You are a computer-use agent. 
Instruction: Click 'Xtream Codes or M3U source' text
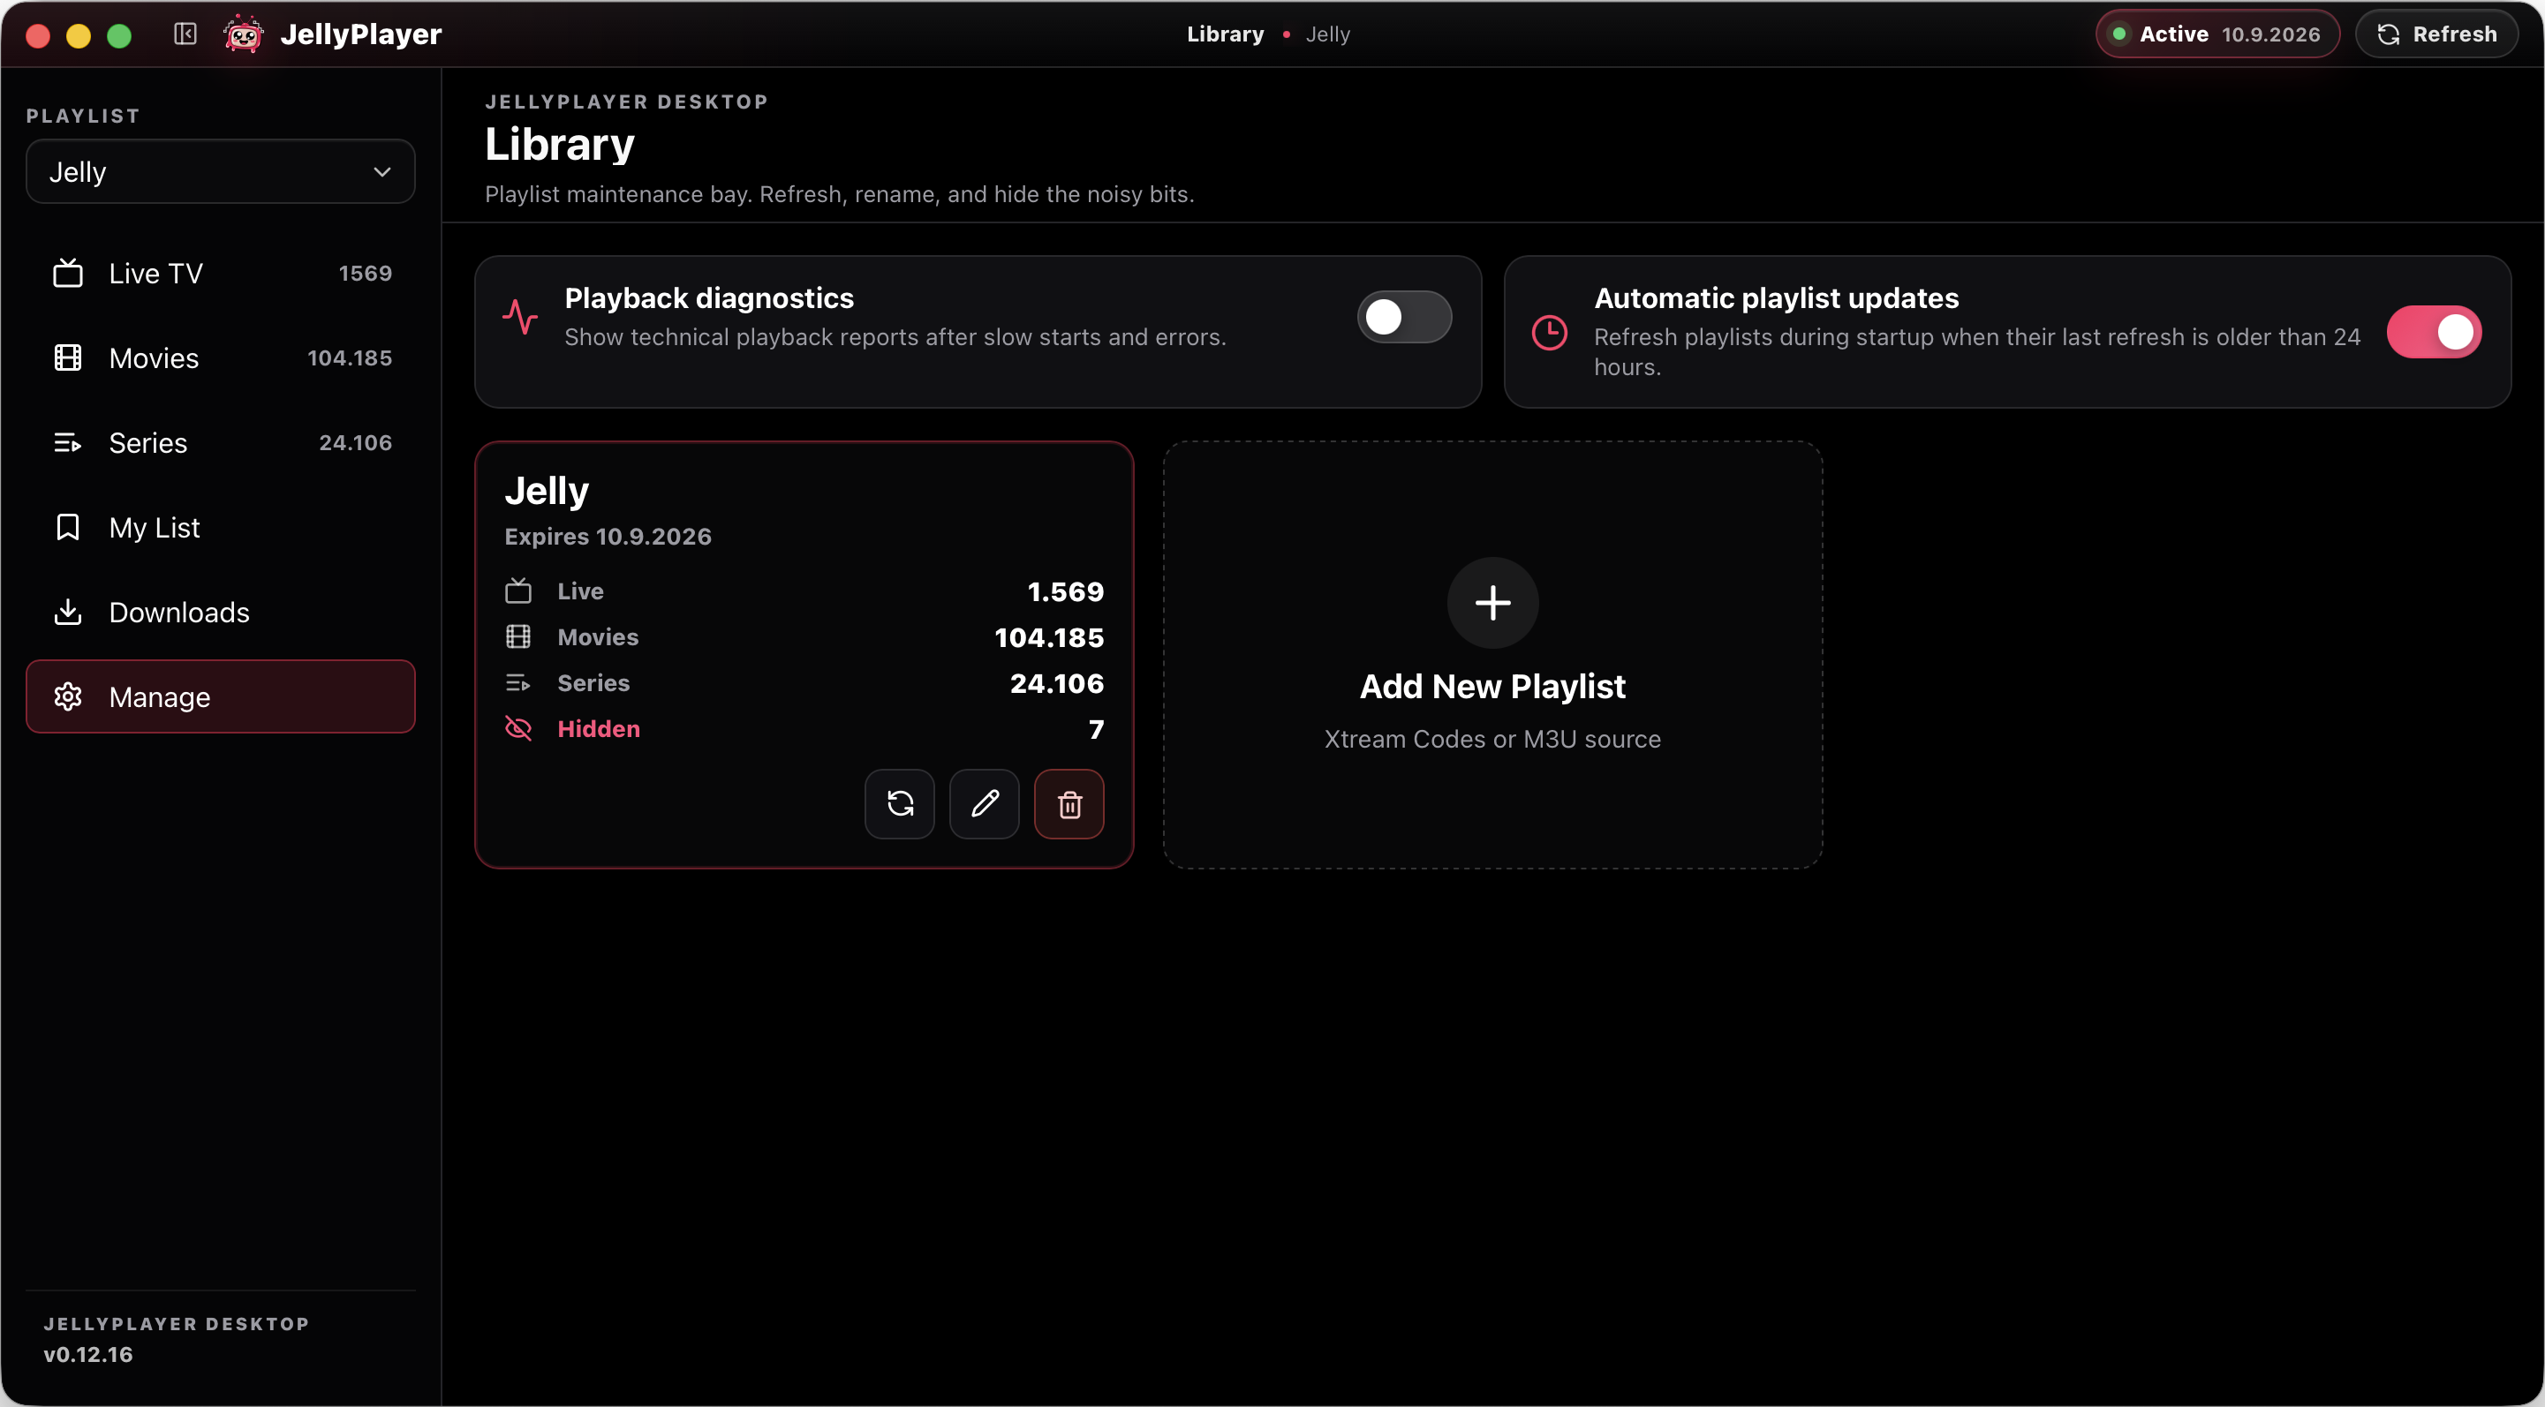(1492, 739)
